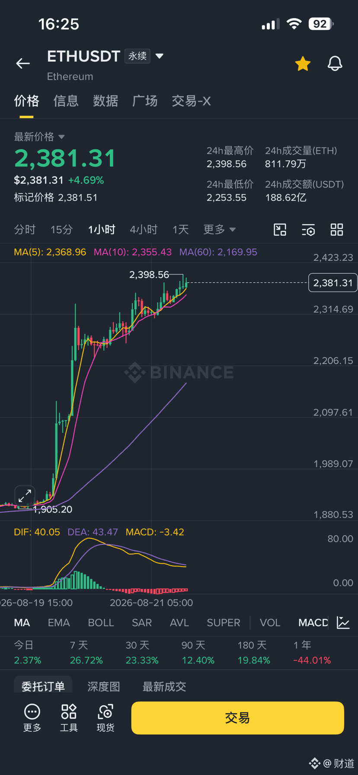Open the chart drawing tools icon
The width and height of the screenshot is (358, 775).
[280, 230]
